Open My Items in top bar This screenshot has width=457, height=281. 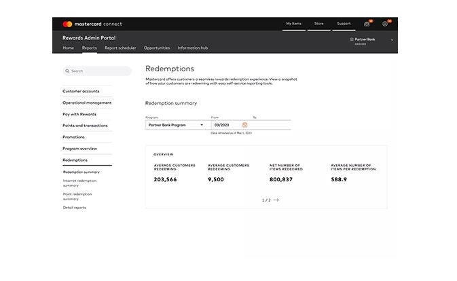click(294, 24)
